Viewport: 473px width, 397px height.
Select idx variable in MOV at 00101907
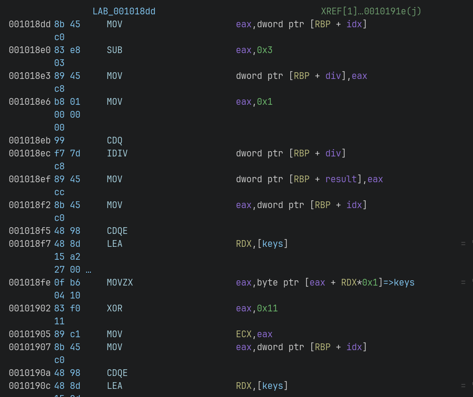tap(354, 347)
